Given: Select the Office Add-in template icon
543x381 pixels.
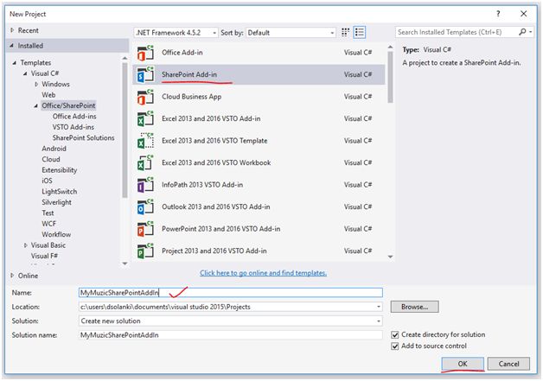Looking at the screenshot, I should coord(145,53).
